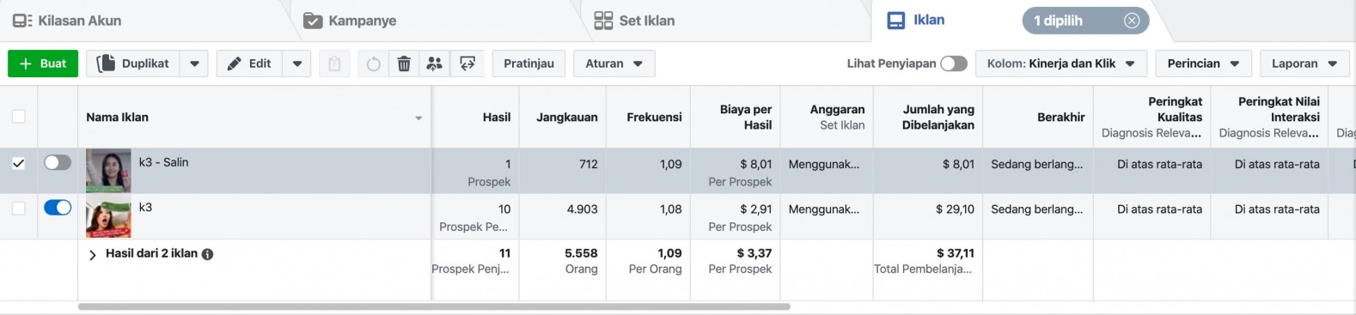
Task: Open the Kolom: Kinerja dan Klik dropdown
Action: pos(1060,64)
